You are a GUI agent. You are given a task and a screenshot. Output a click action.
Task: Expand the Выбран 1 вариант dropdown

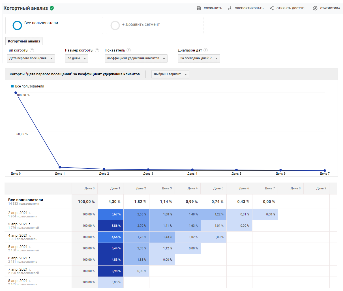pos(170,74)
